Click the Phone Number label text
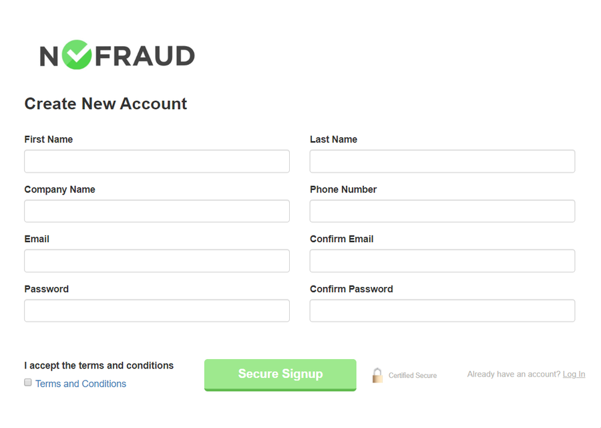Screen dimensions: 601x428 [343, 189]
